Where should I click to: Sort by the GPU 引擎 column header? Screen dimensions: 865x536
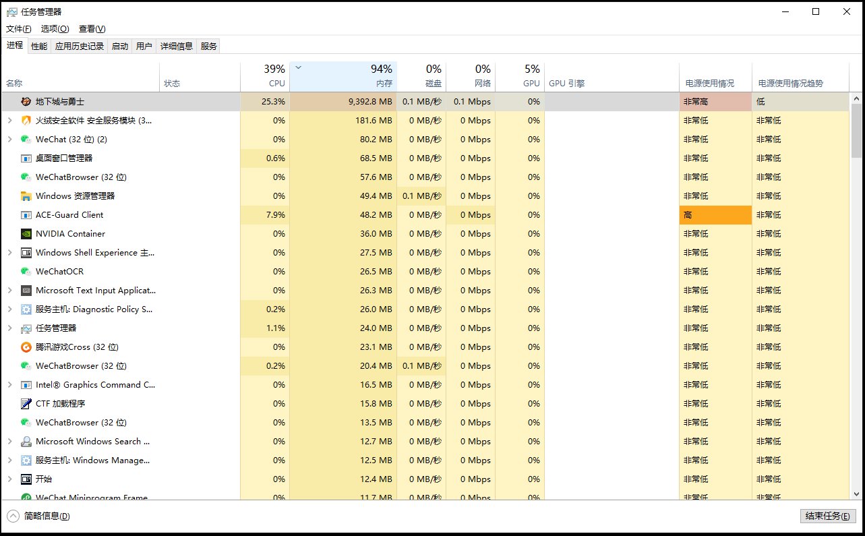(x=612, y=76)
